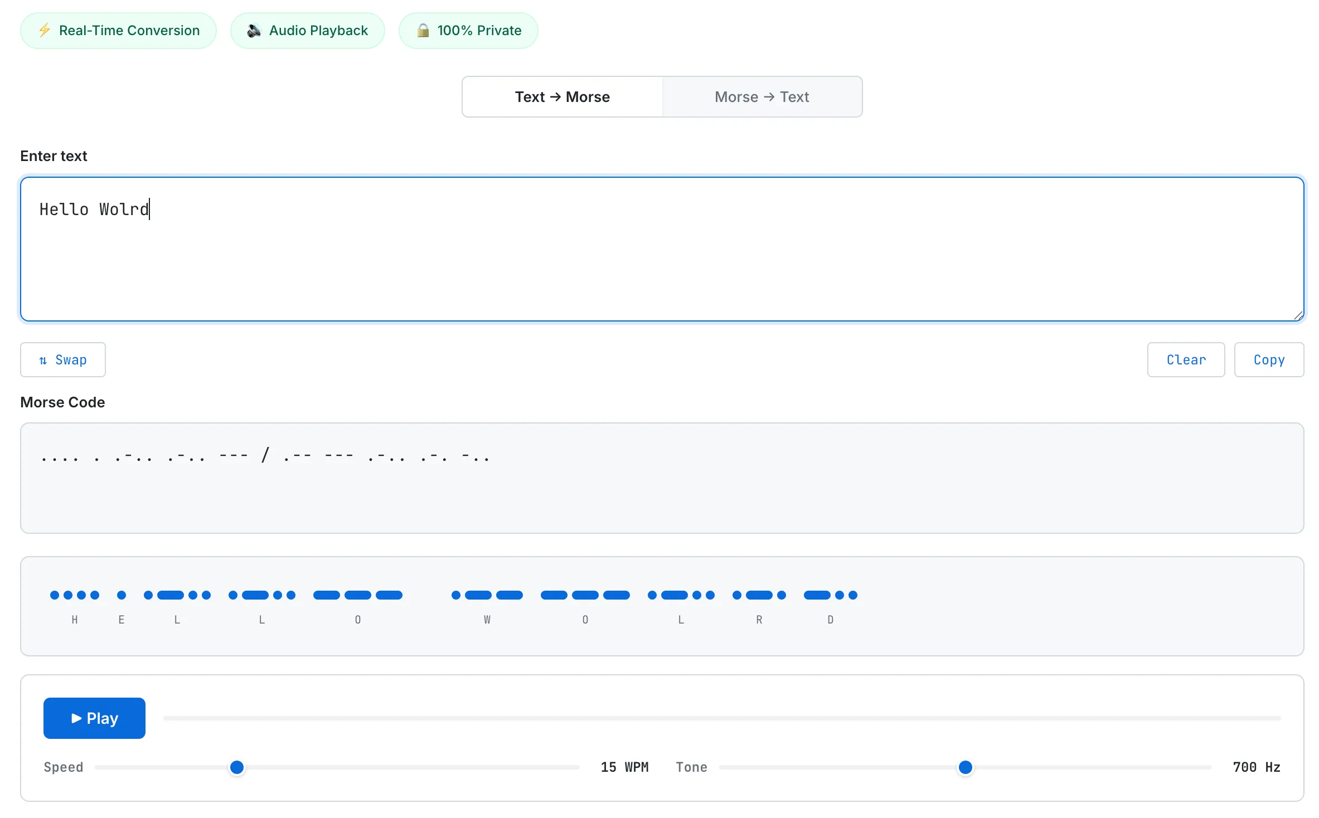Clear the entered text with Clear button
The width and height of the screenshot is (1319, 818).
[1186, 360]
